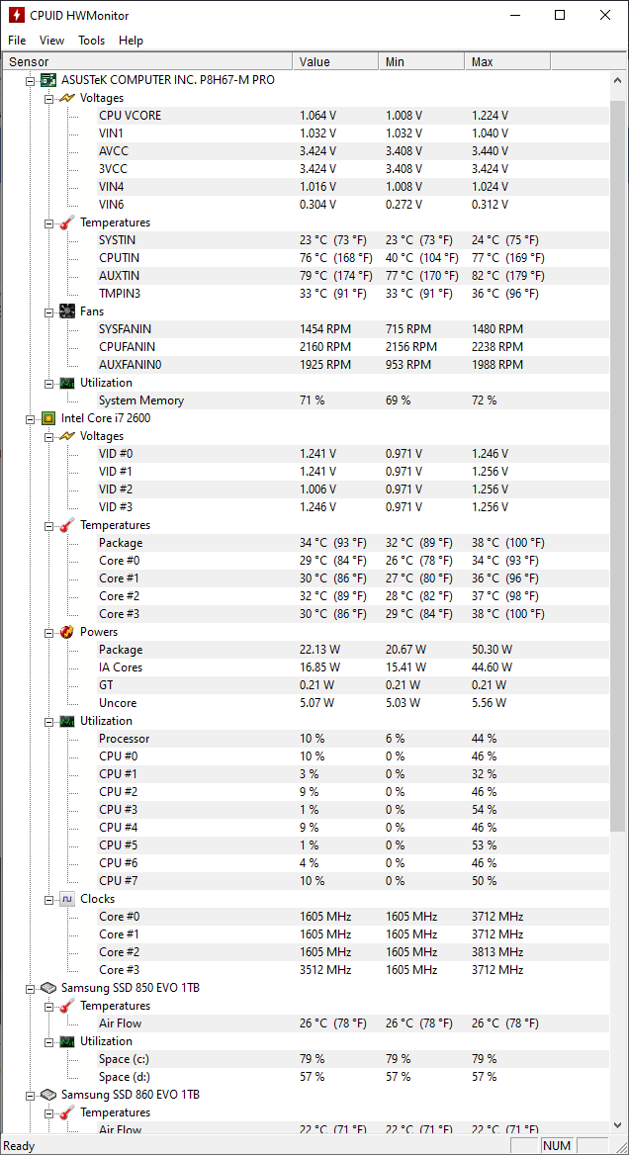
Task: Click the Clocks waveform icon
Action: (67, 899)
